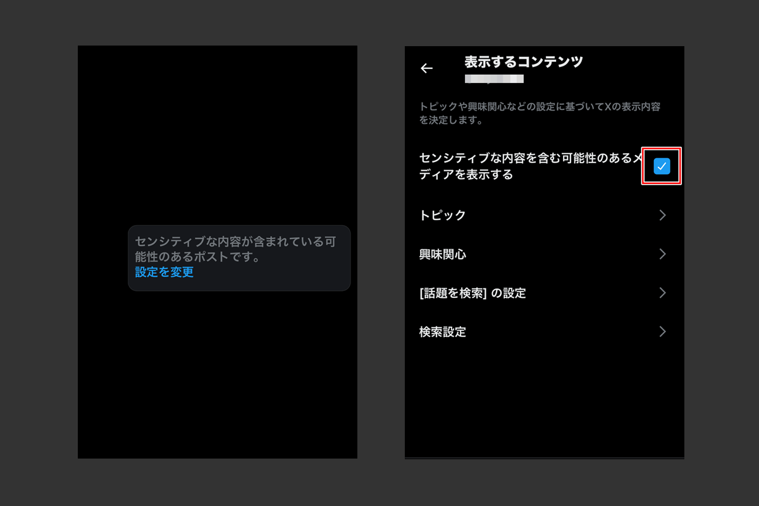Viewport: 759px width, 506px height.
Task: Click the chevron icon next to 検索設定
Action: pos(663,331)
